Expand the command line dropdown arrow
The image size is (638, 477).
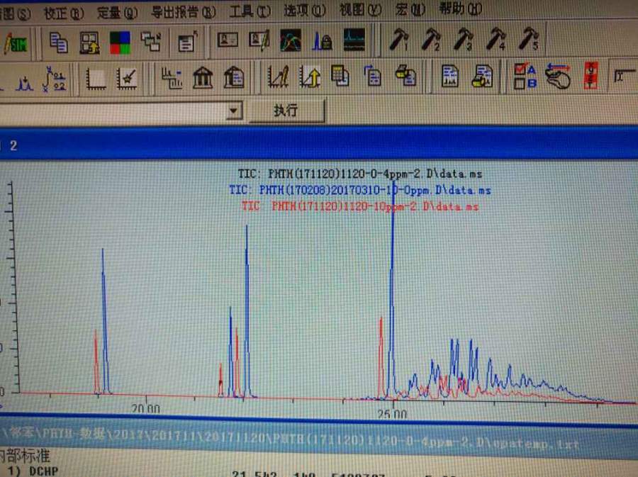pyautogui.click(x=233, y=111)
